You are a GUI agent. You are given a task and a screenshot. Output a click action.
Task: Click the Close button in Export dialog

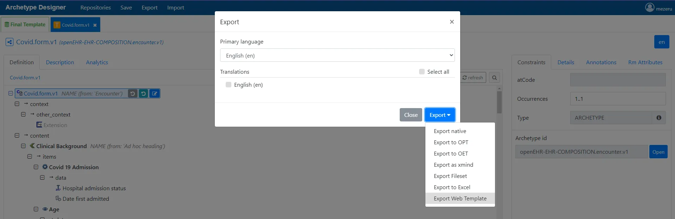coord(411,115)
